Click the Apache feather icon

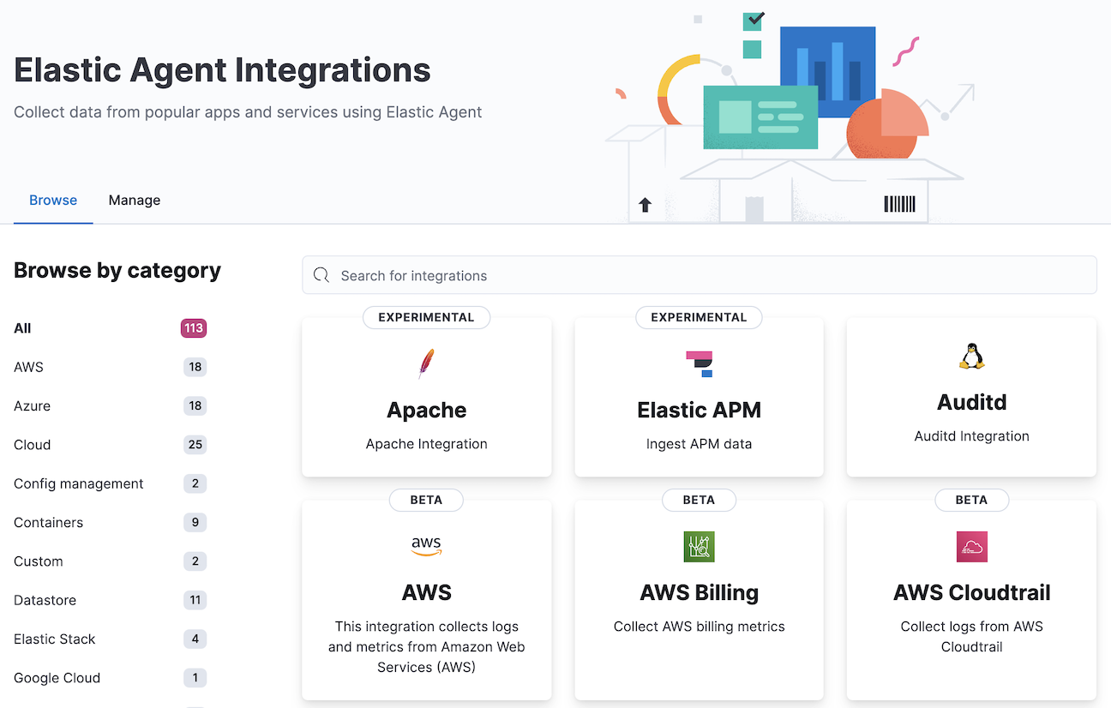426,363
